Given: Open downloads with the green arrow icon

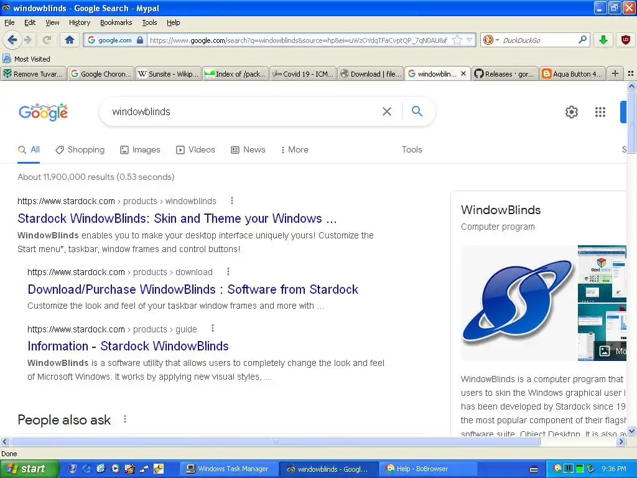Looking at the screenshot, I should [x=603, y=39].
